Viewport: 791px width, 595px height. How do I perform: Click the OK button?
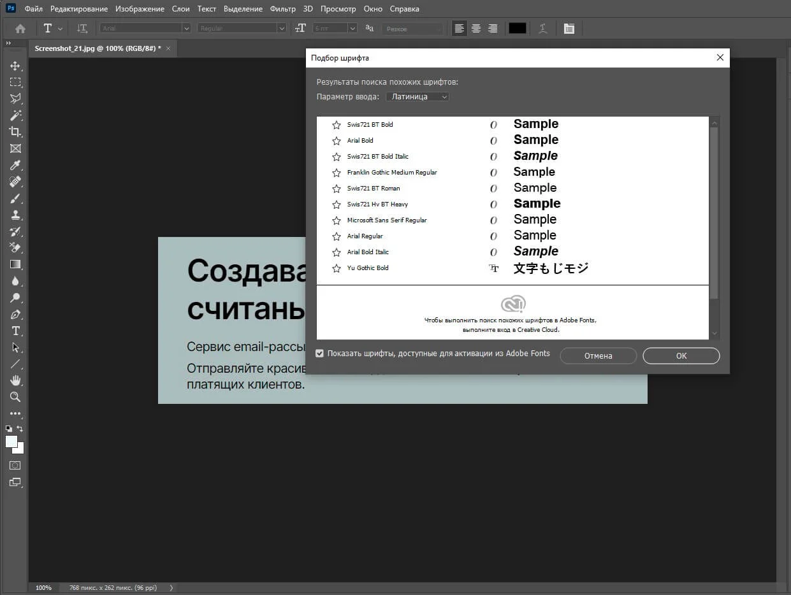(681, 355)
